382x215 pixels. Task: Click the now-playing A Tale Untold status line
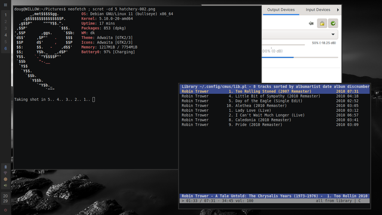tap(275, 196)
